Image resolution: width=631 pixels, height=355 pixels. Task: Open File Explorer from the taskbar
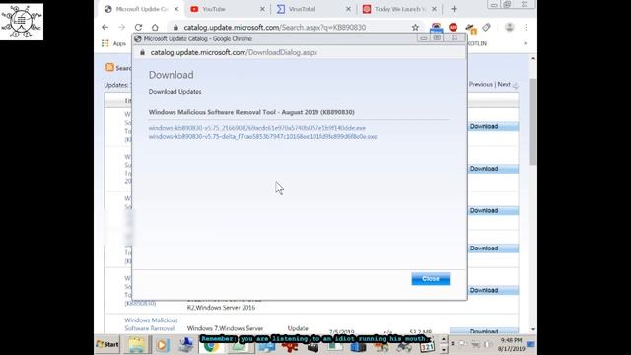[136, 345]
